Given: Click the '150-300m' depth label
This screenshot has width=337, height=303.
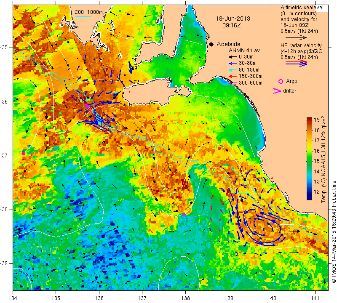Looking at the screenshot, I should [x=251, y=76].
